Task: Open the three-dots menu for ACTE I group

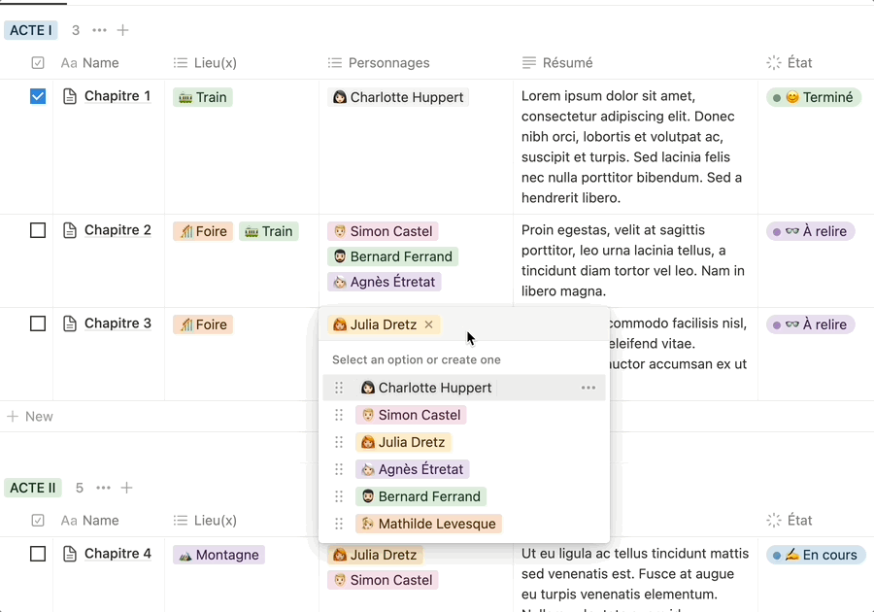Action: tap(99, 30)
